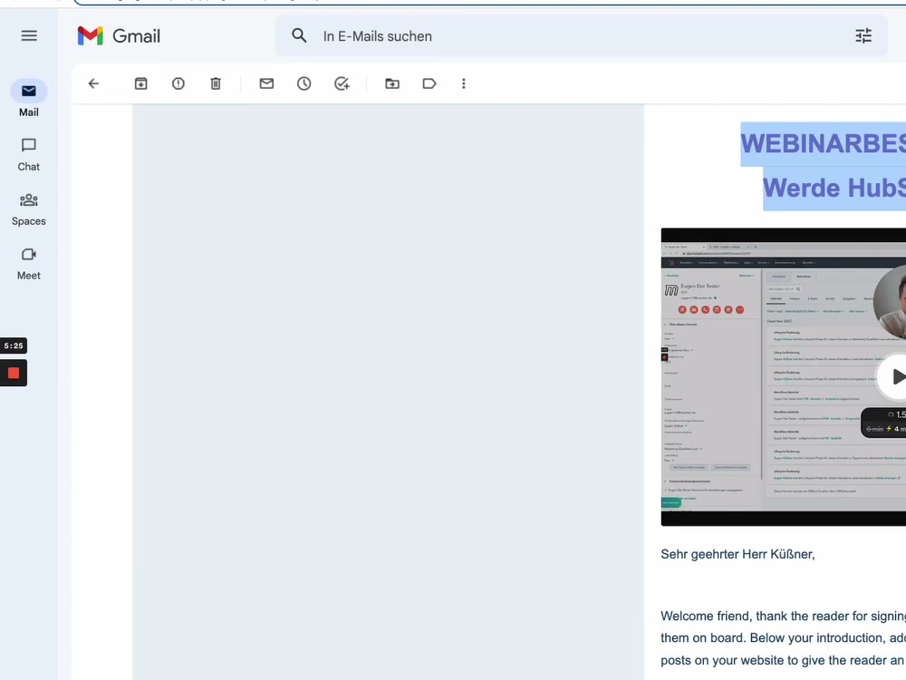Switch to the Spaces section
Image resolution: width=906 pixels, height=680 pixels.
[28, 209]
